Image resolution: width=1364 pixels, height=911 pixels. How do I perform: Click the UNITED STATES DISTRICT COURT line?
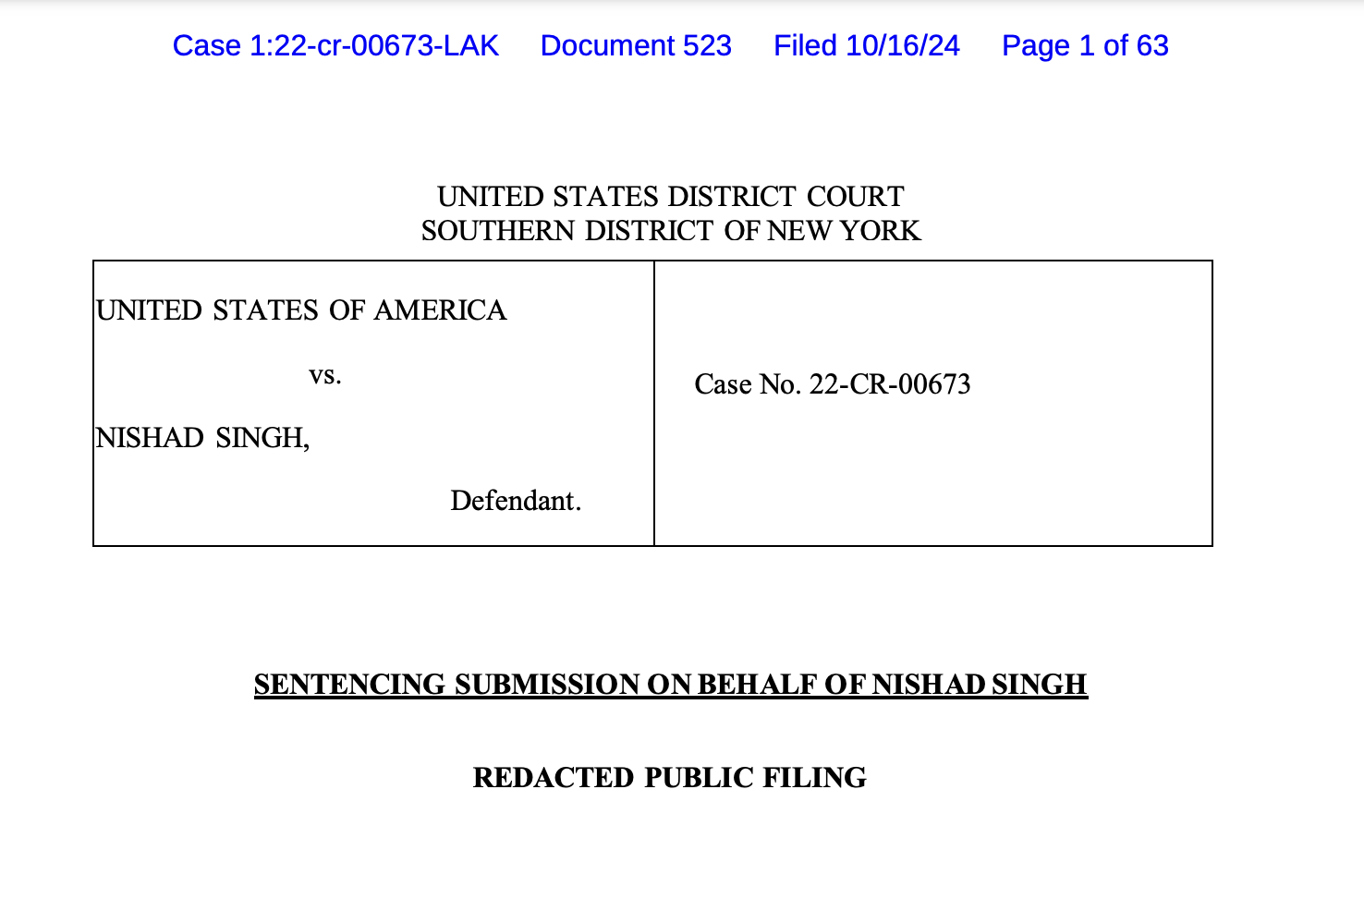click(x=671, y=197)
